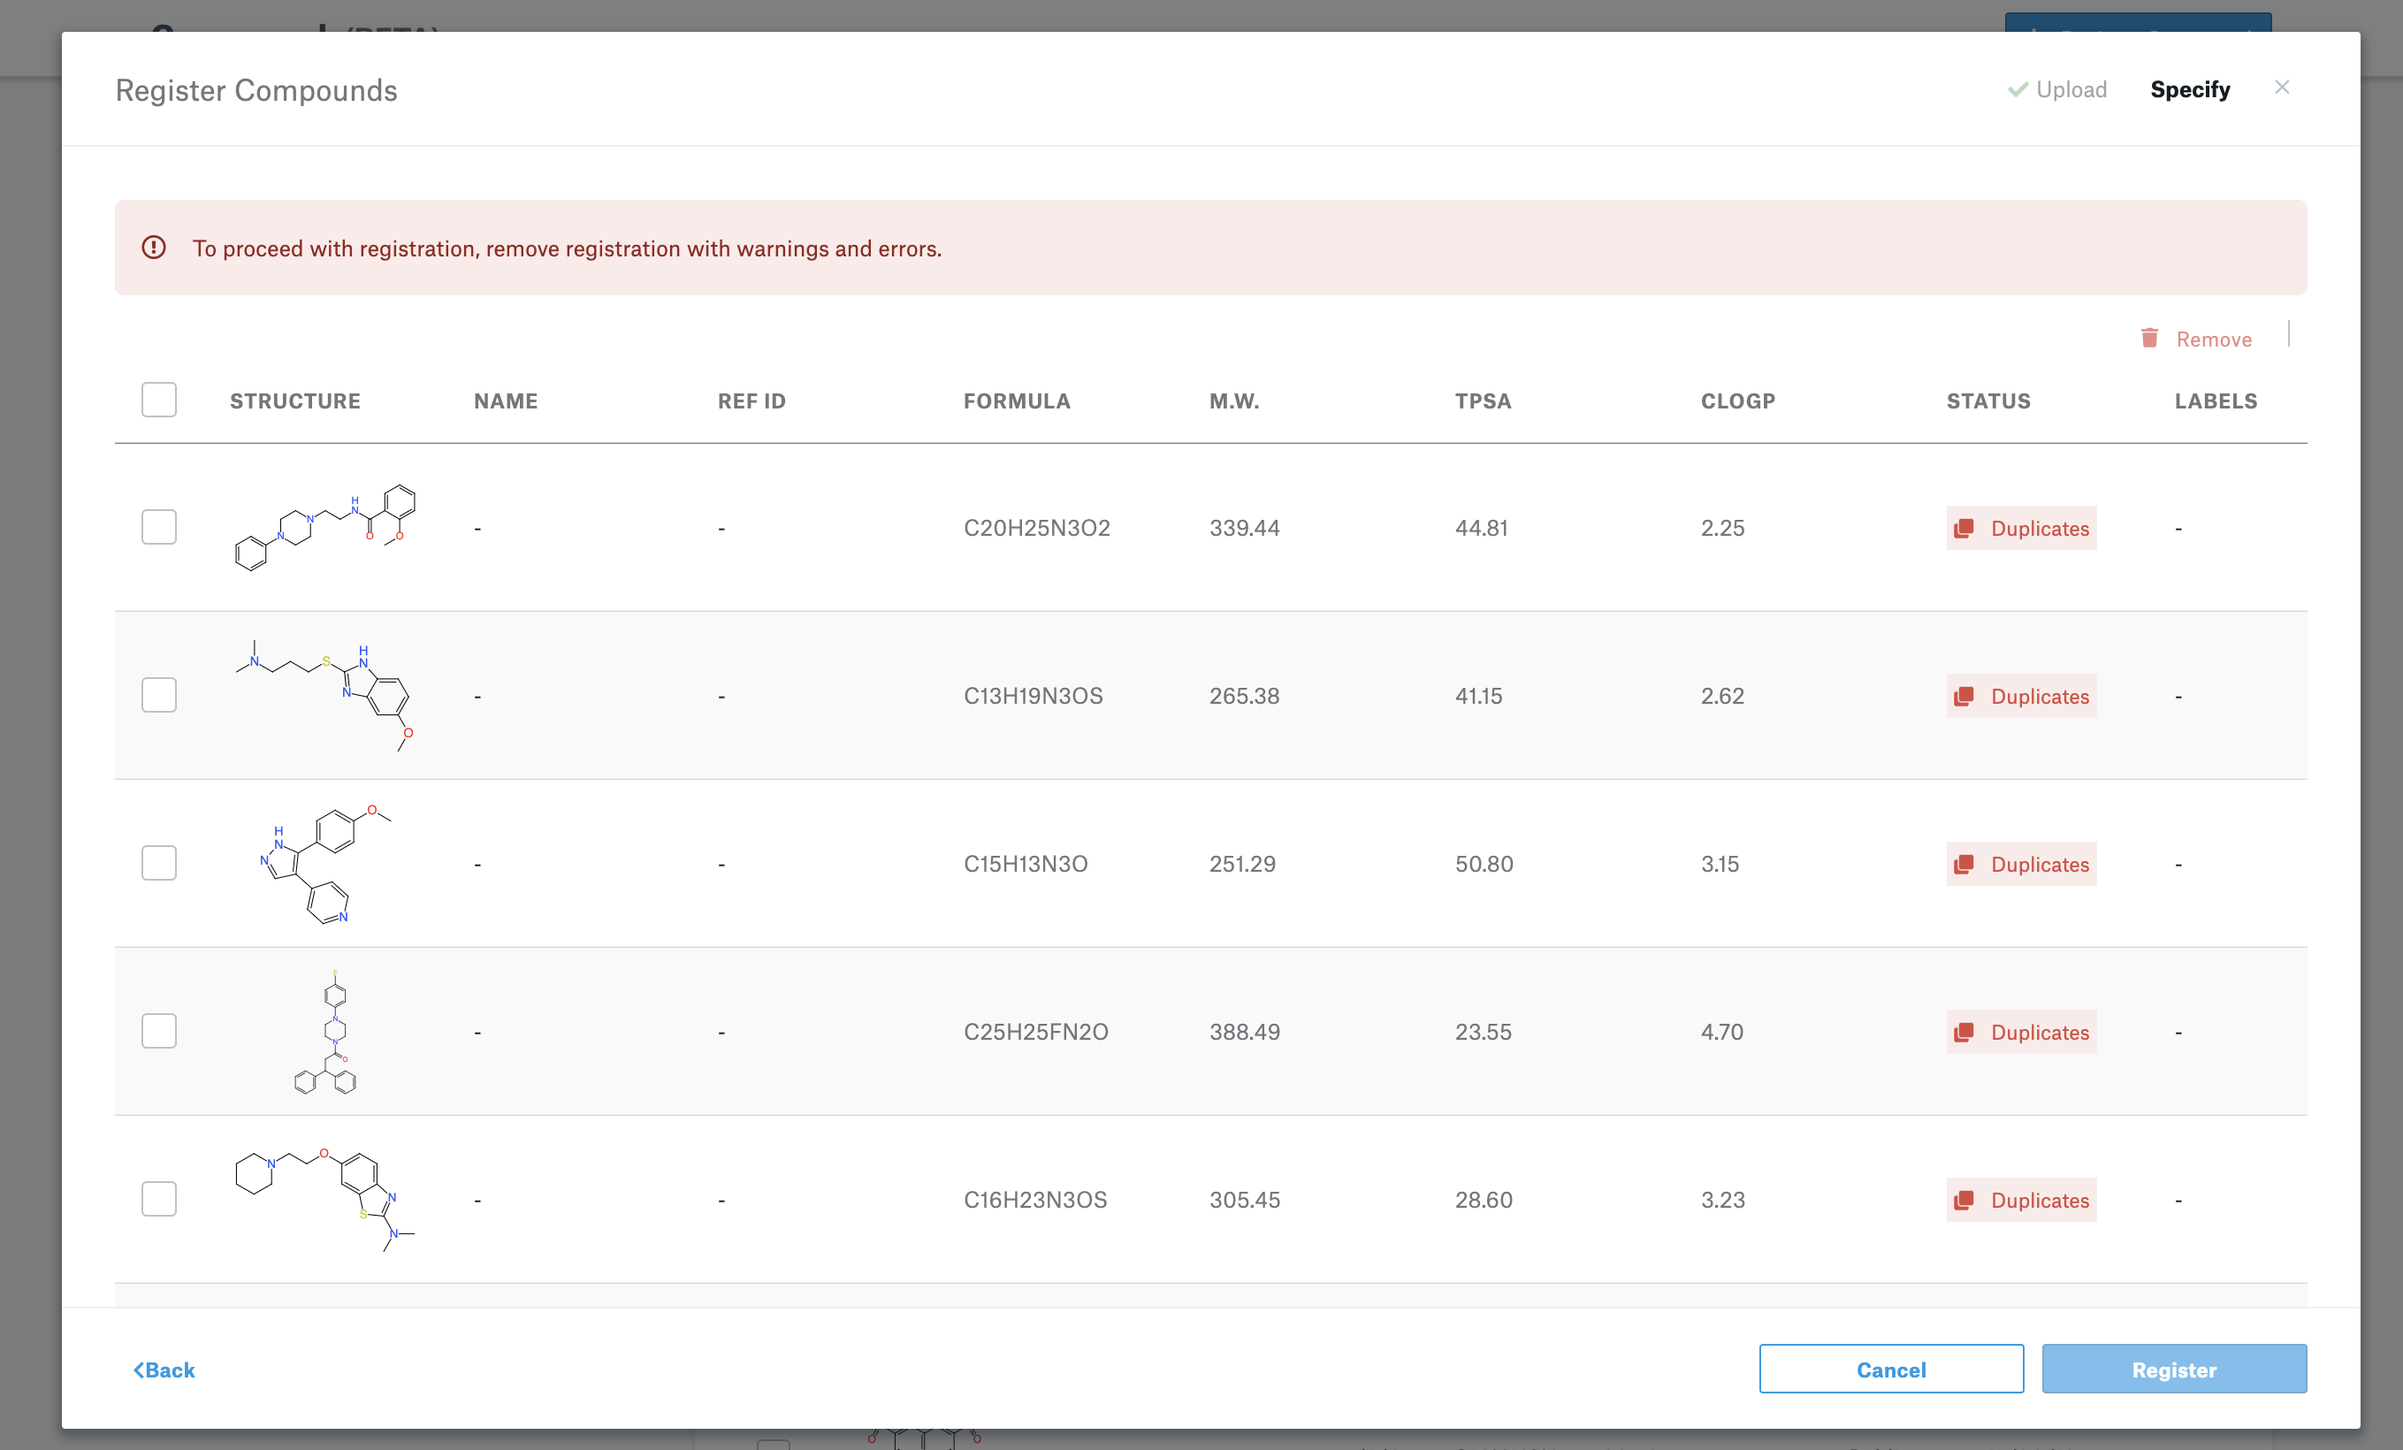Click the Duplicates icon for C15H13N3O row
Screen dimensions: 2403x1450
[1964, 864]
